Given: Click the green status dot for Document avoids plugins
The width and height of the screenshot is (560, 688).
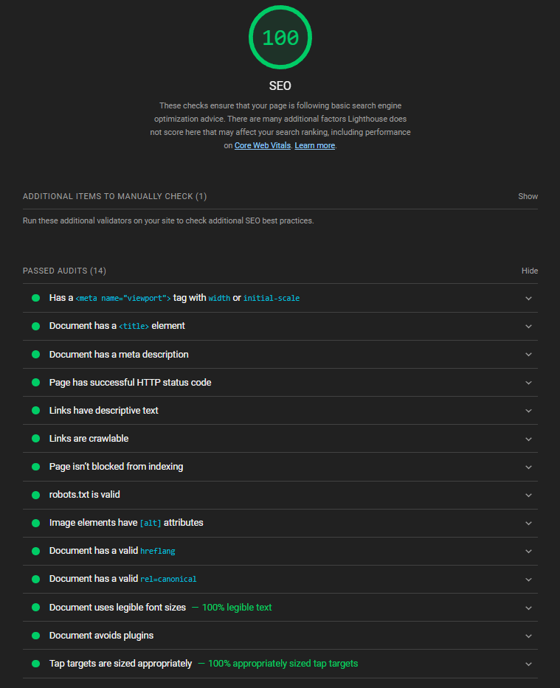Looking at the screenshot, I should coord(36,636).
